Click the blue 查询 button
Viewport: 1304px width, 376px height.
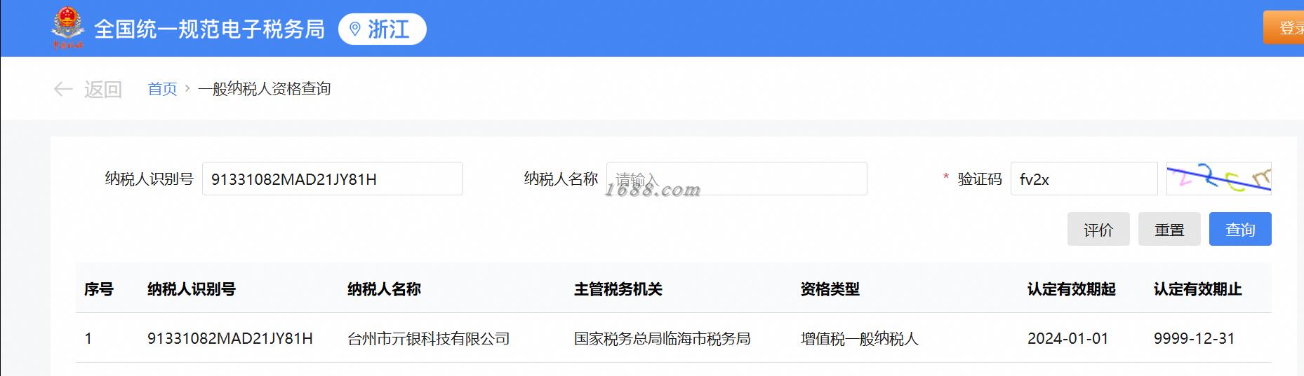click(x=1240, y=229)
